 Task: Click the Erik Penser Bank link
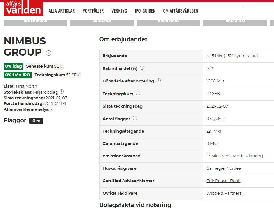pyautogui.click(x=223, y=181)
